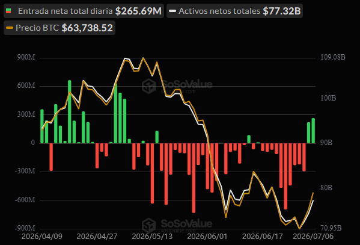Click the 2026/05/13 date label
Viewport: 360px width, 245px height.
[152, 237]
